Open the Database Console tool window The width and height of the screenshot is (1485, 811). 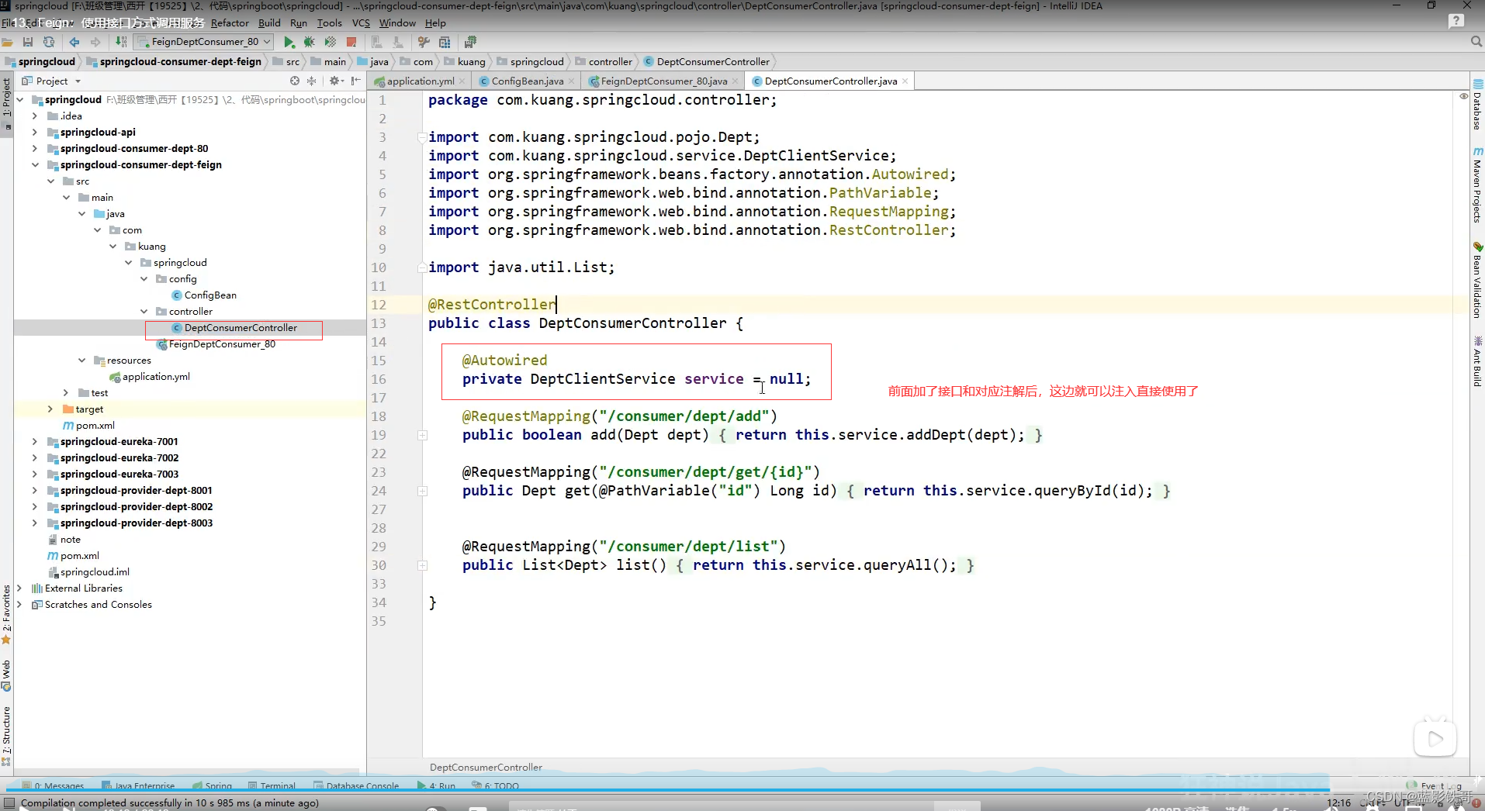click(356, 785)
